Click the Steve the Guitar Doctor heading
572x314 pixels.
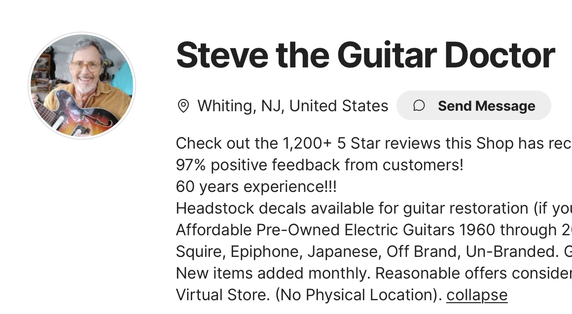pyautogui.click(x=365, y=55)
